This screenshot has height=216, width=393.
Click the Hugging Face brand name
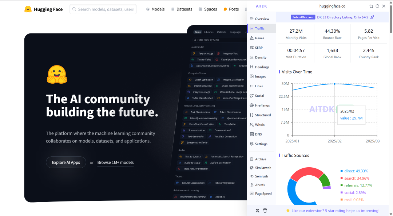click(48, 9)
